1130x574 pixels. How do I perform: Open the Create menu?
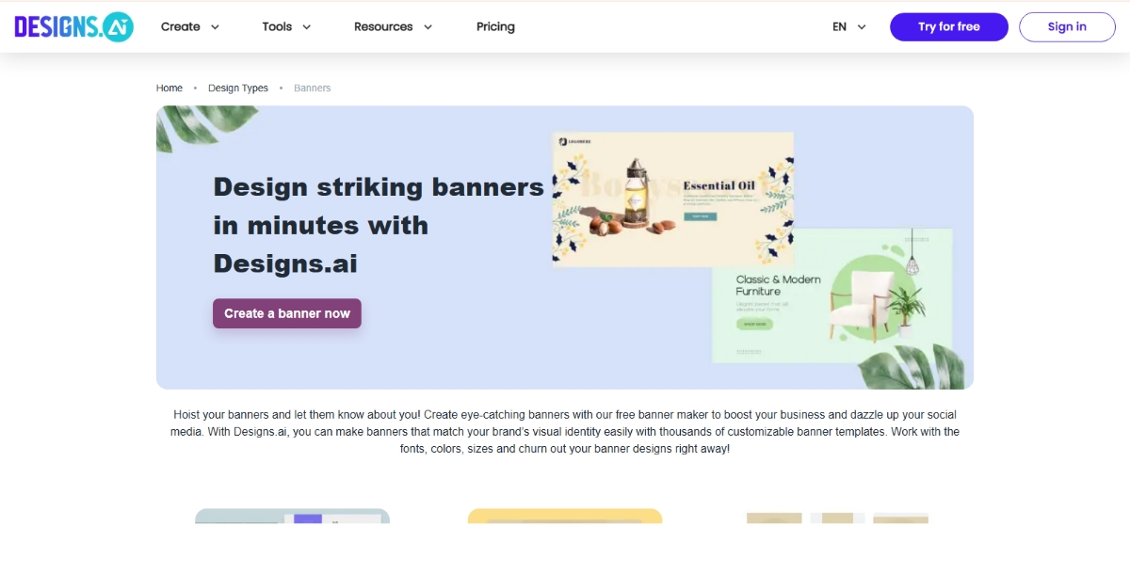189,26
